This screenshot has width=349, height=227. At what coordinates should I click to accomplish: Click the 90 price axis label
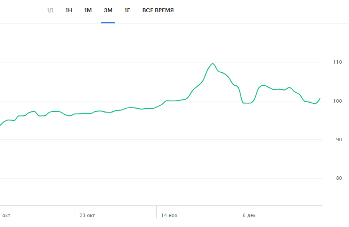coord(339,140)
